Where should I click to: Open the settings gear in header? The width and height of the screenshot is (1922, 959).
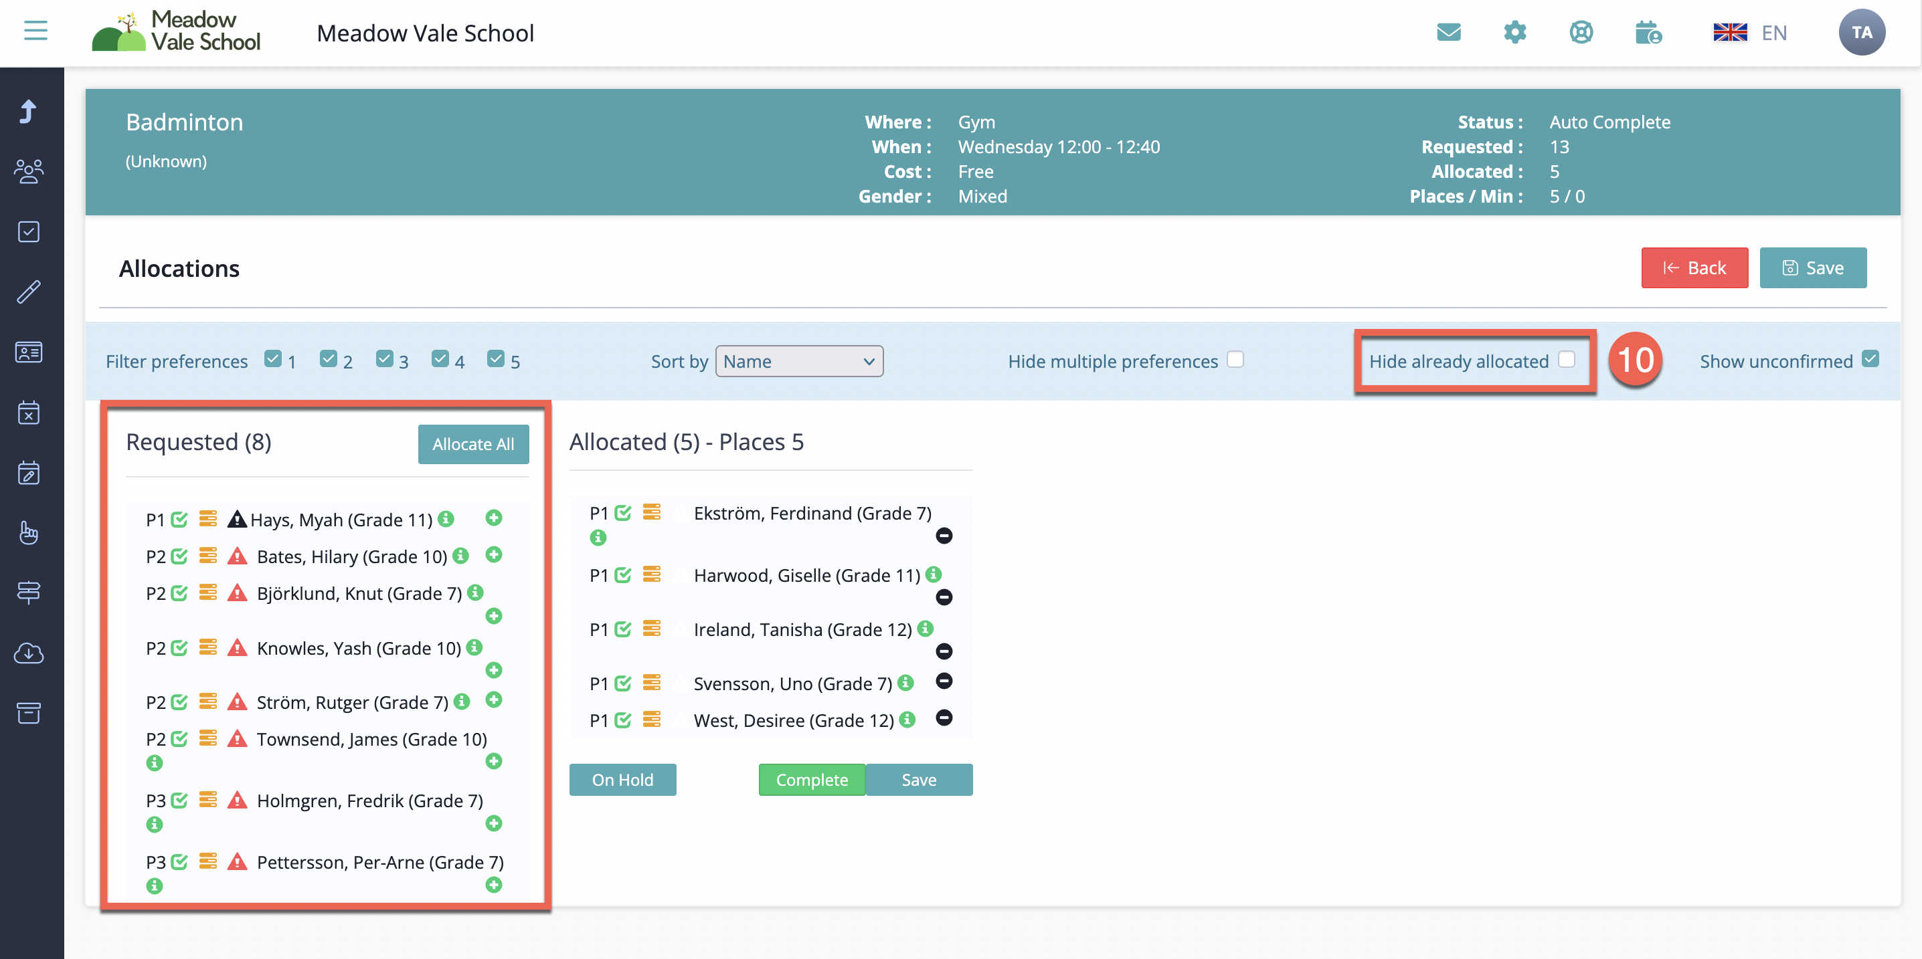tap(1514, 32)
